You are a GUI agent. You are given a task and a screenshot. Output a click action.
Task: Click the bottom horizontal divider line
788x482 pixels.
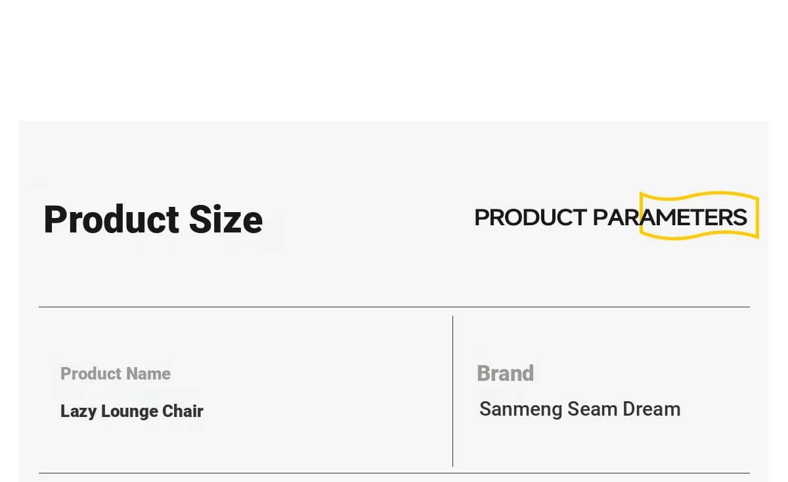pyautogui.click(x=394, y=473)
